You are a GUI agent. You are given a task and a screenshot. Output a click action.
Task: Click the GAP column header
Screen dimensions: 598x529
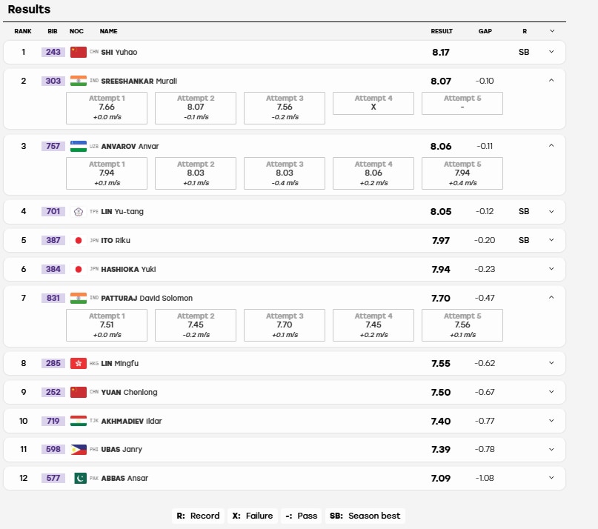[x=485, y=31]
